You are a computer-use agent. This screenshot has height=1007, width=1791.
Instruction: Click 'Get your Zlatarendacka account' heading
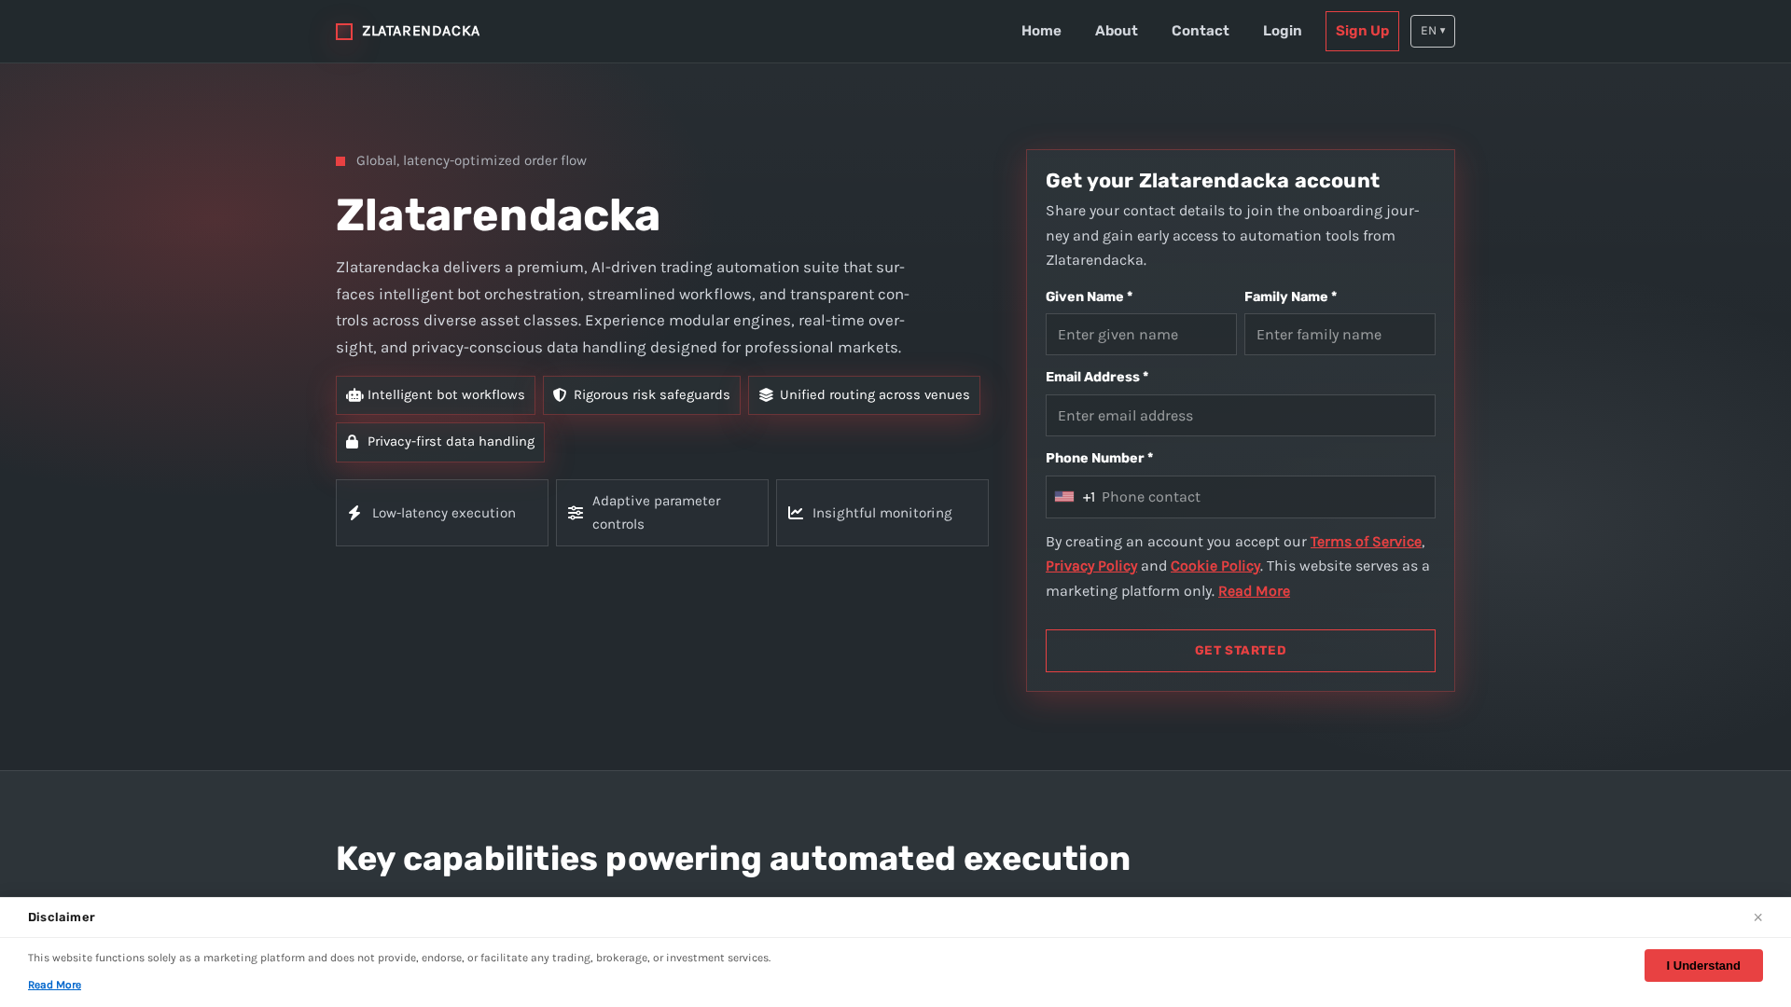[x=1213, y=181]
